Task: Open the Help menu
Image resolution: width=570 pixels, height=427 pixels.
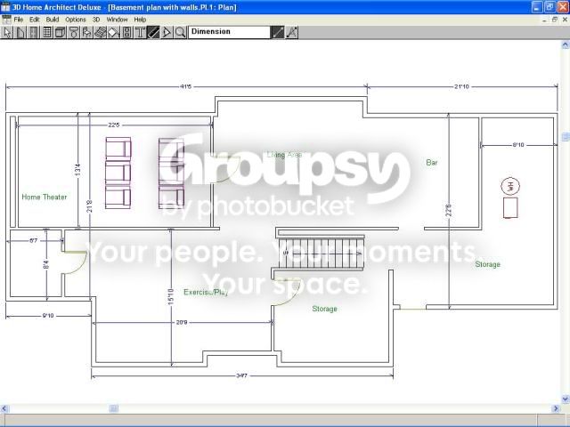Action: (140, 20)
